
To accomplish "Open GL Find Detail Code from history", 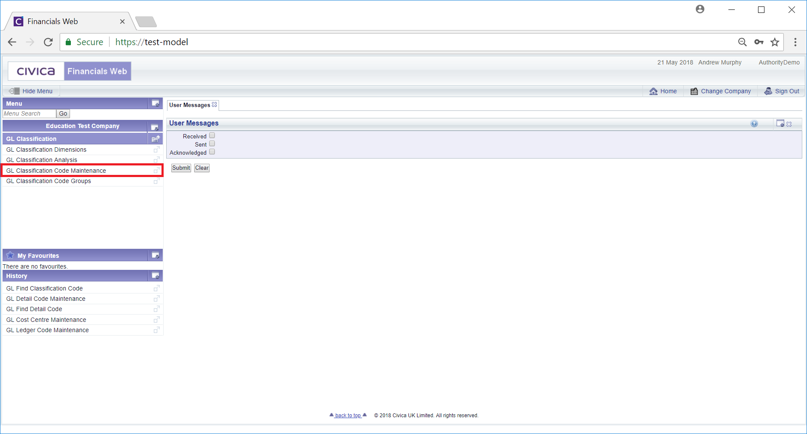I will tap(34, 309).
